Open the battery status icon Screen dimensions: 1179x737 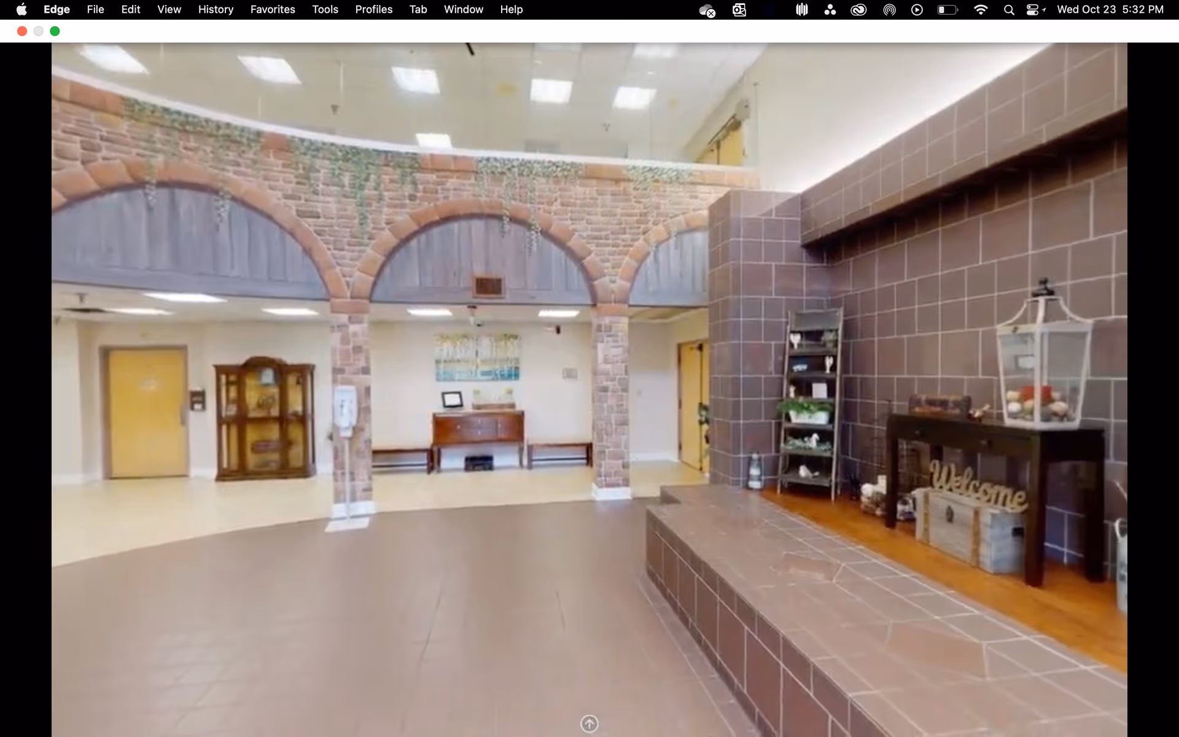947,10
